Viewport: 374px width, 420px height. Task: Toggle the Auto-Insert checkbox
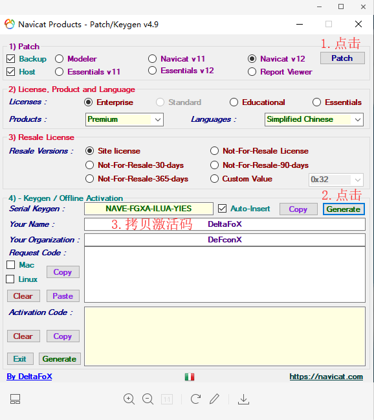(x=222, y=209)
